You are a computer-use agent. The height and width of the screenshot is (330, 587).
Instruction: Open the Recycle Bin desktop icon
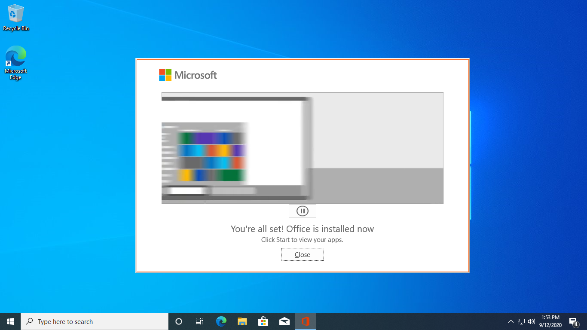click(x=16, y=18)
